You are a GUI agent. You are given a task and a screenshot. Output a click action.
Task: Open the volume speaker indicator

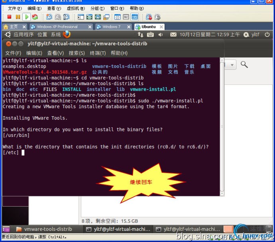pos(160,35)
